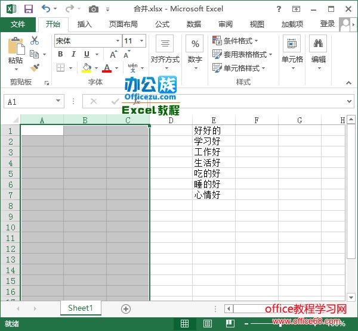Toggle Bold formatting
The height and width of the screenshot is (331, 358).
60,54
